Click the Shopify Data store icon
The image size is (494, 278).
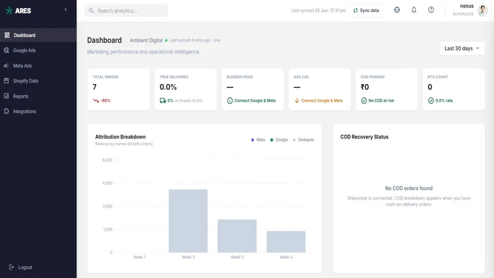[6, 81]
